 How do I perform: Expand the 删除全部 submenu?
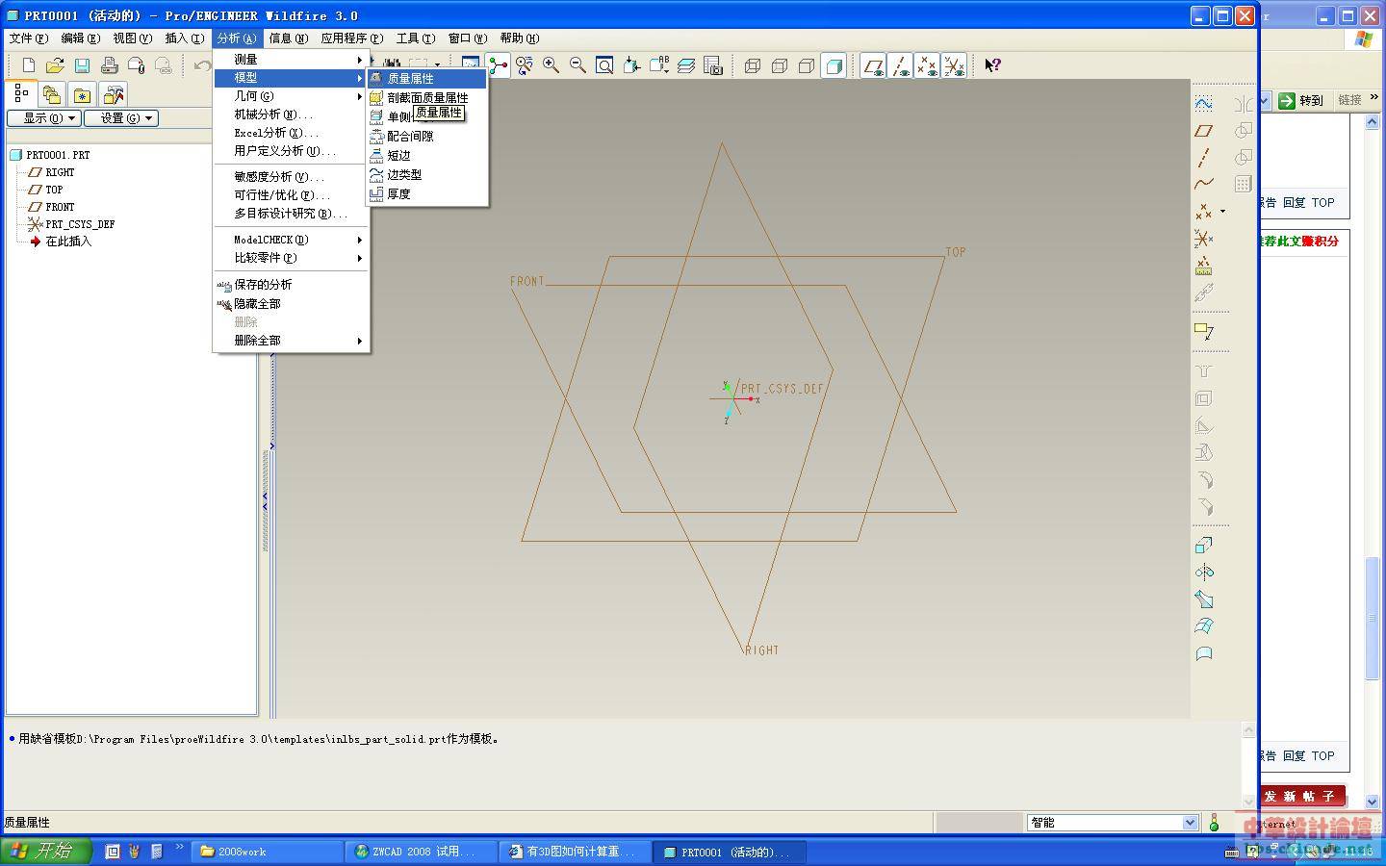pos(291,341)
